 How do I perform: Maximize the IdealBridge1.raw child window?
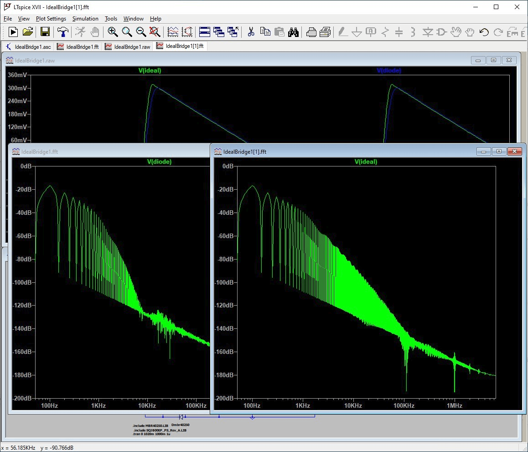tap(494, 60)
